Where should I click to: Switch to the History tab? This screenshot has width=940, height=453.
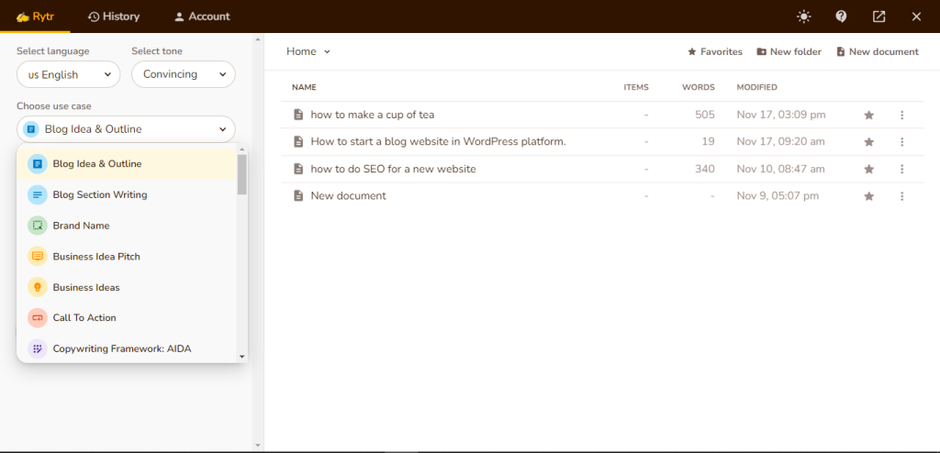114,17
